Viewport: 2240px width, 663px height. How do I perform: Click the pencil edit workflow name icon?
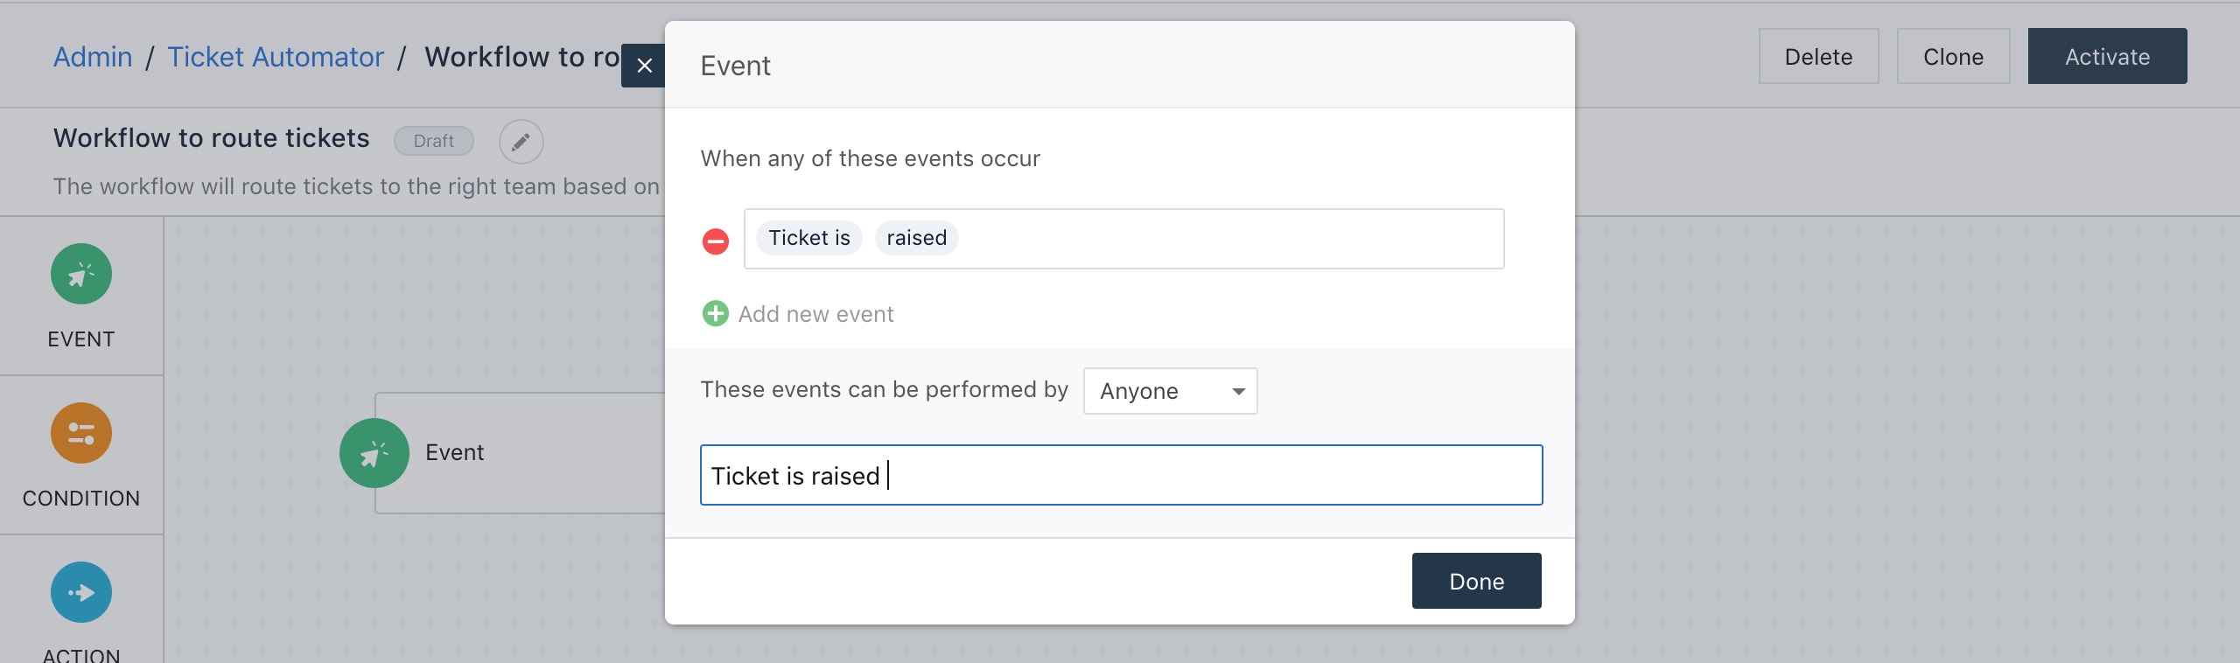521,142
